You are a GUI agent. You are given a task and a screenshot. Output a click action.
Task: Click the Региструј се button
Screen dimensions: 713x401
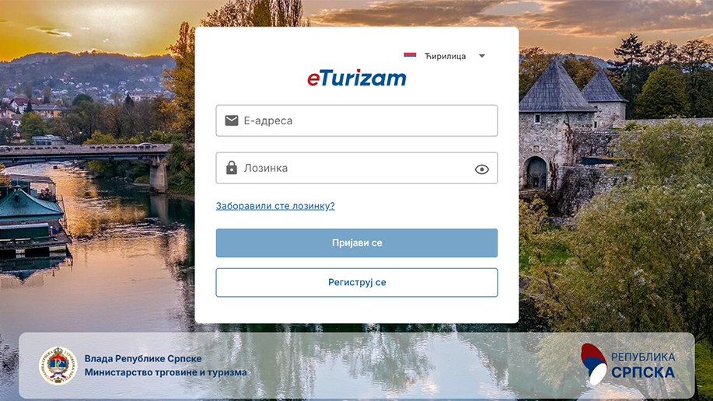pos(356,282)
